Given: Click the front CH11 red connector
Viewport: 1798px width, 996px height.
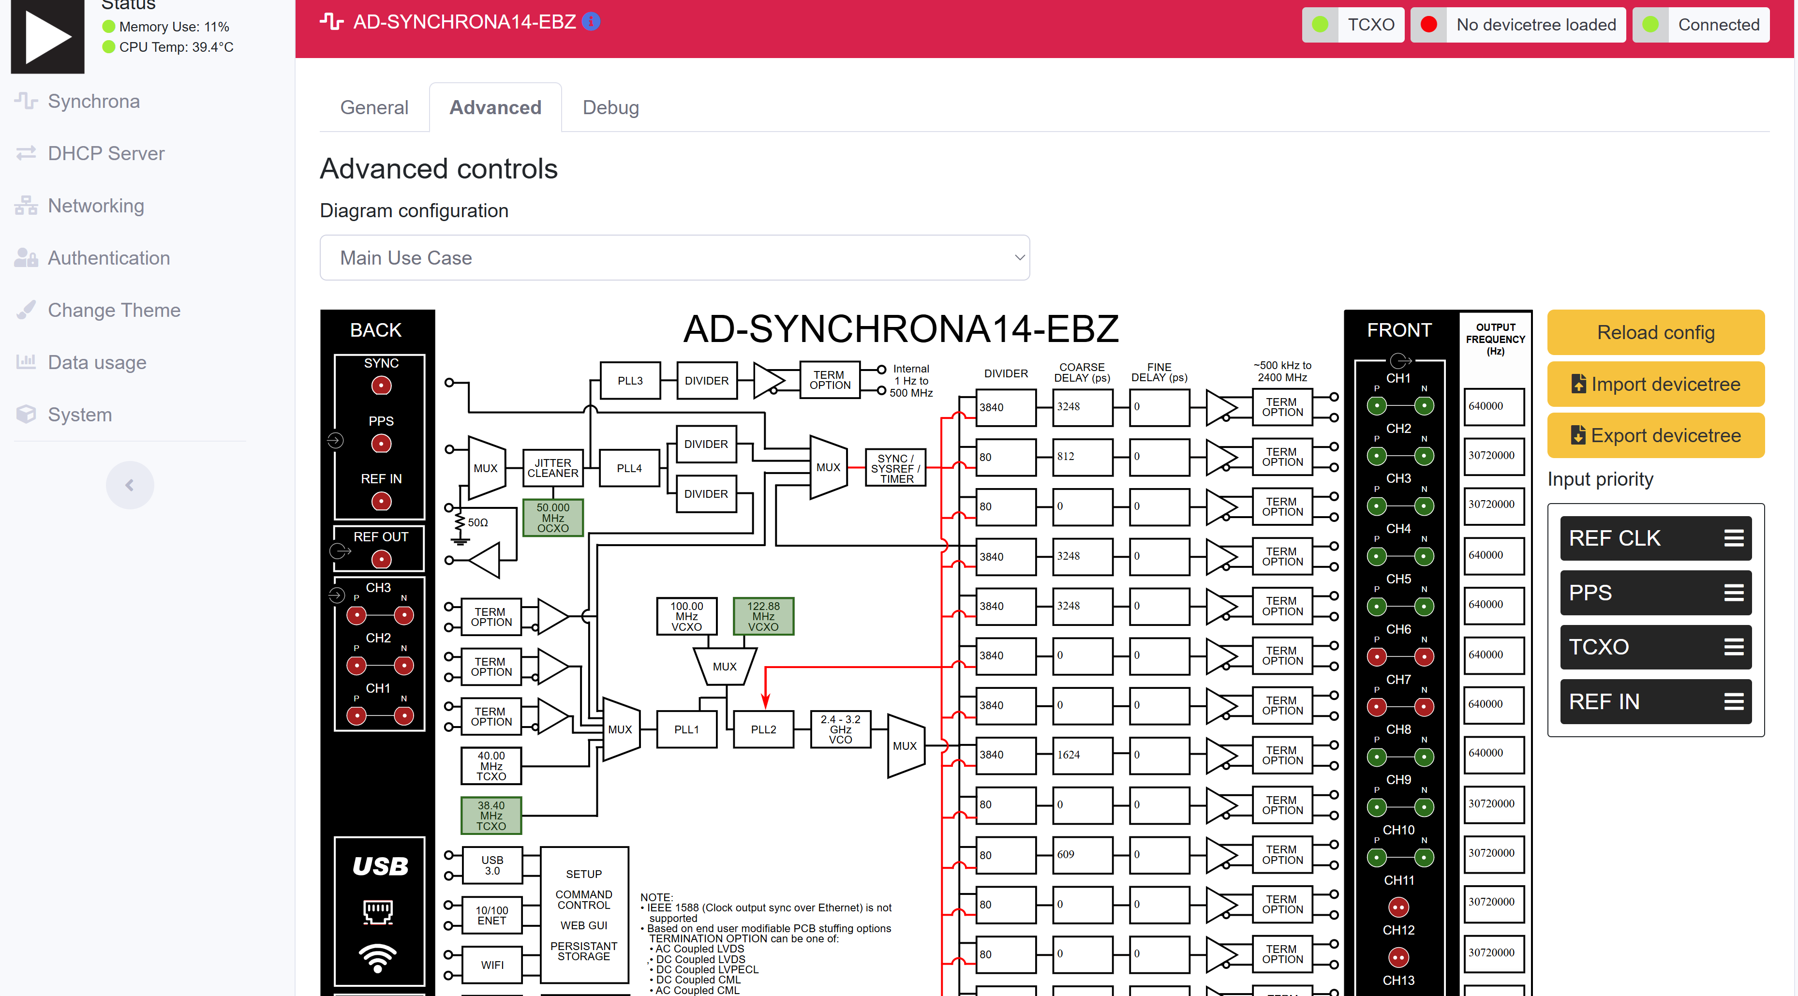Looking at the screenshot, I should [1398, 907].
